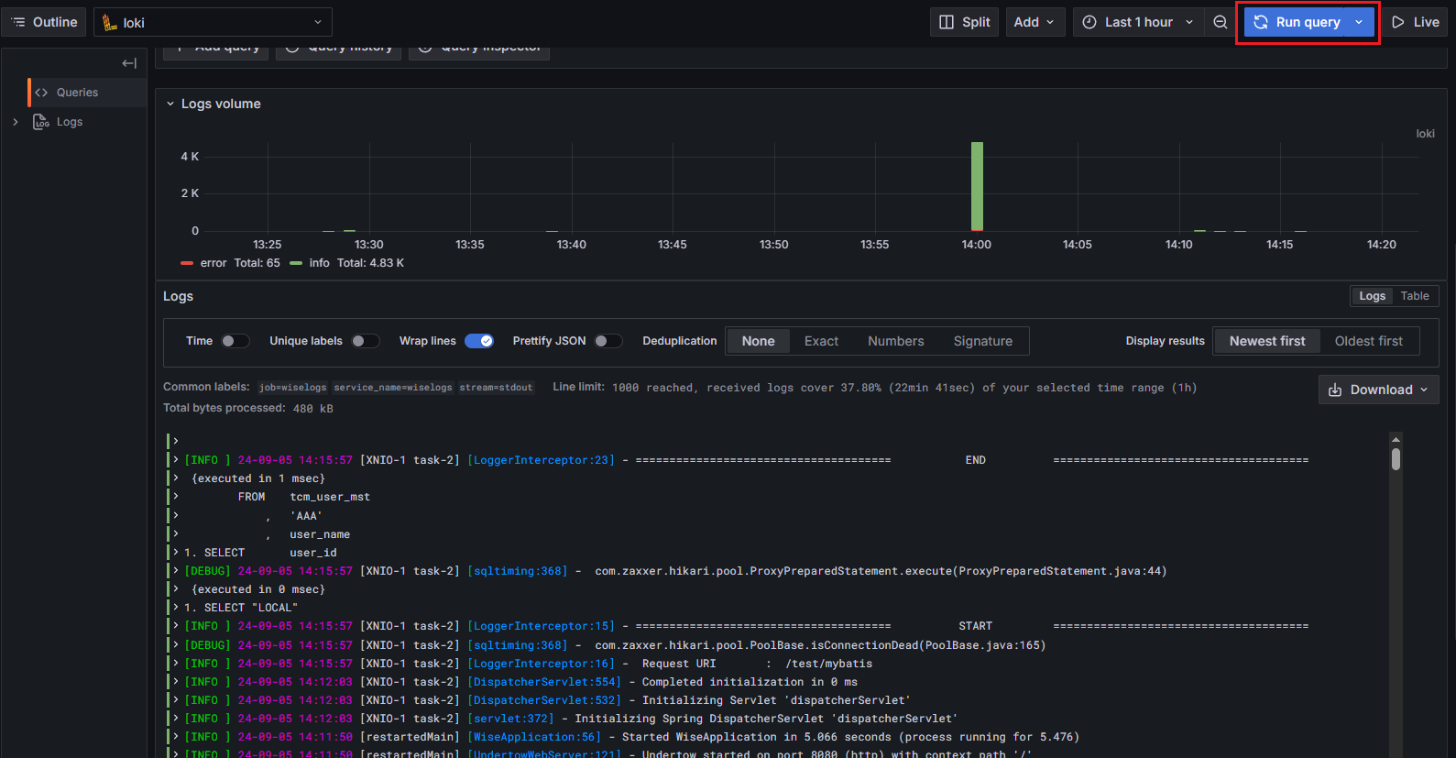Select Exact deduplication option
Screen dimensions: 1456x758
[x=821, y=341]
